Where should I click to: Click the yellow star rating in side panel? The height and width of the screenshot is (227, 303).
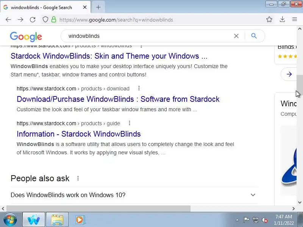coord(287,56)
